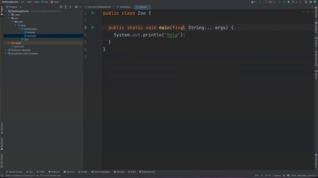
Task: Open Bookmarks tool window stripe button
Action: [2, 144]
